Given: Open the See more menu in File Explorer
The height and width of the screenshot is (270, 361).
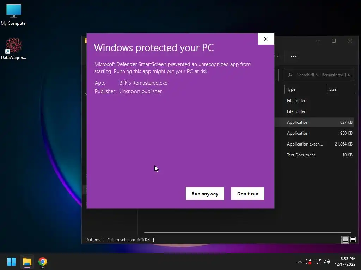Looking at the screenshot, I should tap(293, 56).
